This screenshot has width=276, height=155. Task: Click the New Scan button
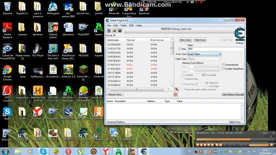[185, 40]
